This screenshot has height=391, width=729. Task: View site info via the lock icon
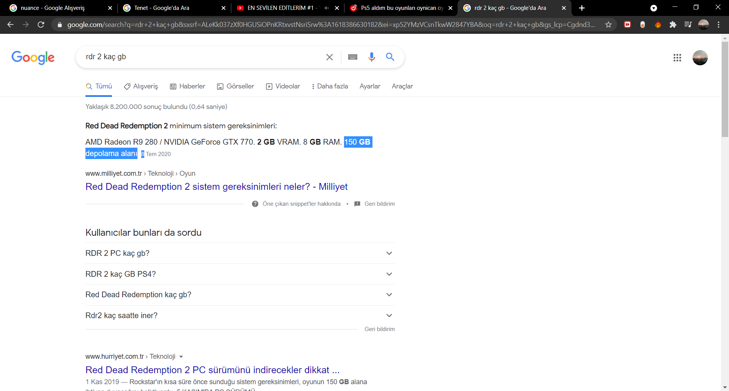click(60, 25)
